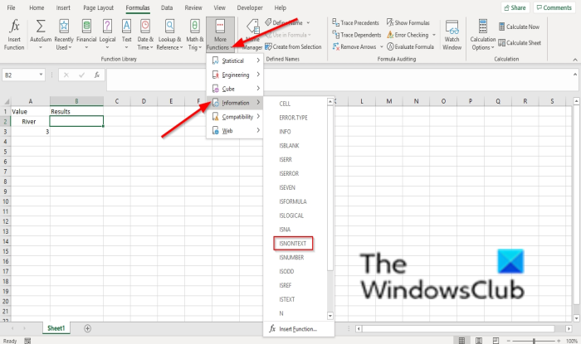Expand Engineering submenu
The width and height of the screenshot is (581, 344).
point(235,75)
